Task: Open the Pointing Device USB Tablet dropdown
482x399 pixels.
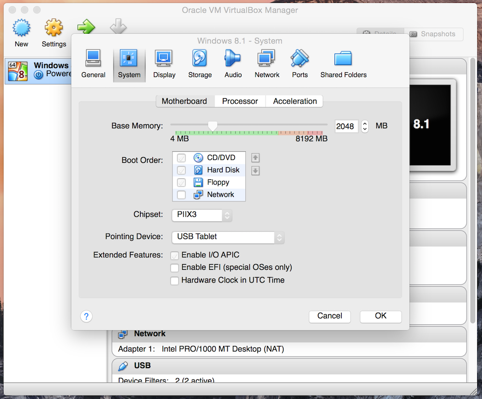Action: click(x=228, y=237)
